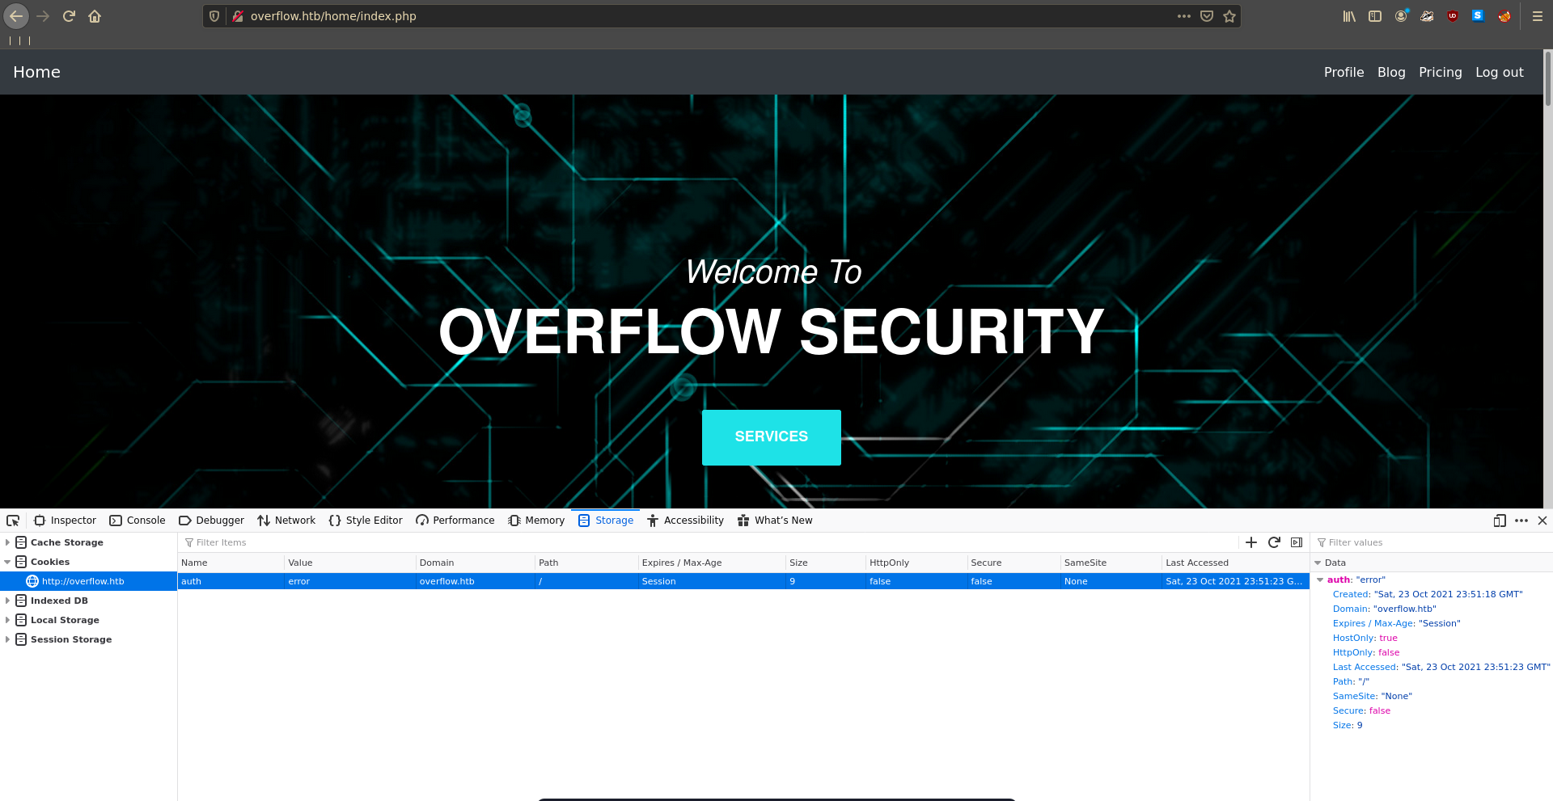Click the page vertical scrollbar
This screenshot has height=801, width=1553.
[1547, 242]
